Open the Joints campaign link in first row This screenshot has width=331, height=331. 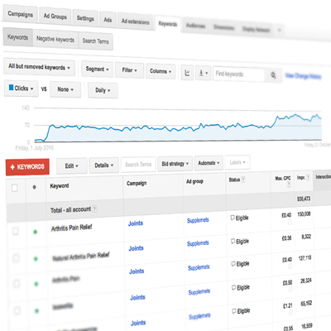pos(136,223)
